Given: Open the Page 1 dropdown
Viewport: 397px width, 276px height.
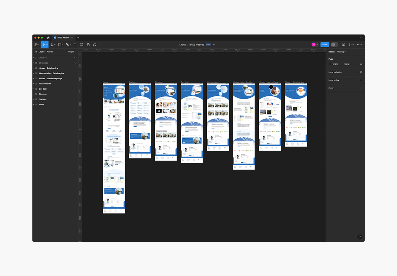Looking at the screenshot, I should pyautogui.click(x=72, y=52).
